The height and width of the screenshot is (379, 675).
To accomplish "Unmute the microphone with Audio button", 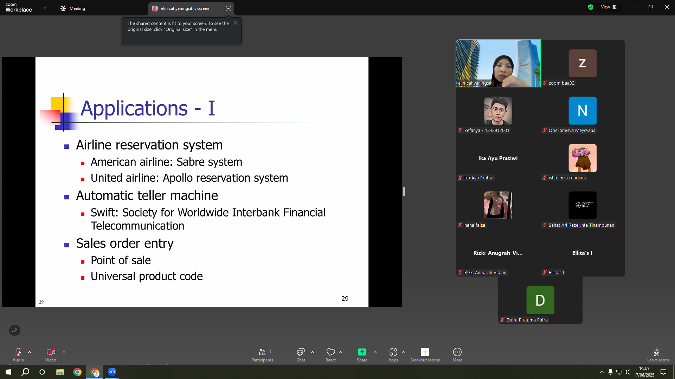I will [18, 354].
